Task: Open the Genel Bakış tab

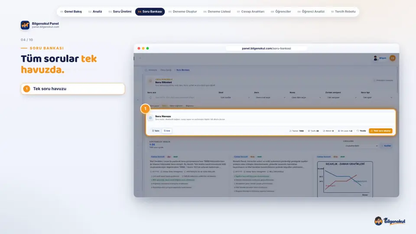Action: [71, 12]
